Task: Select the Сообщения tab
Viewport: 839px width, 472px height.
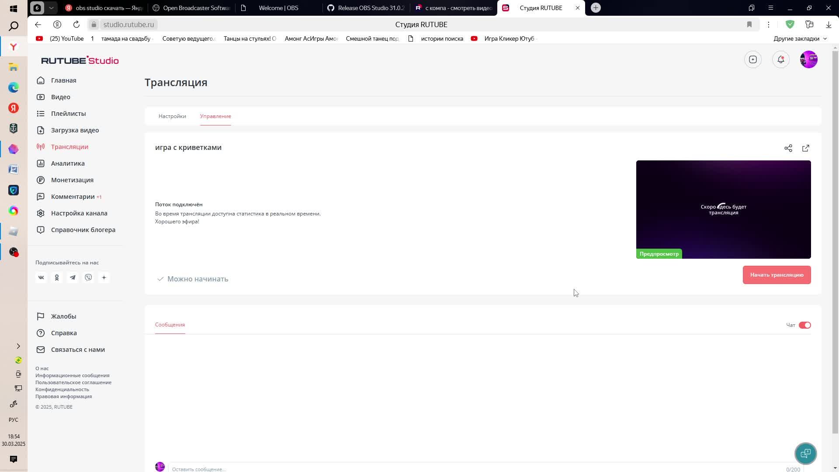Action: 170,325
